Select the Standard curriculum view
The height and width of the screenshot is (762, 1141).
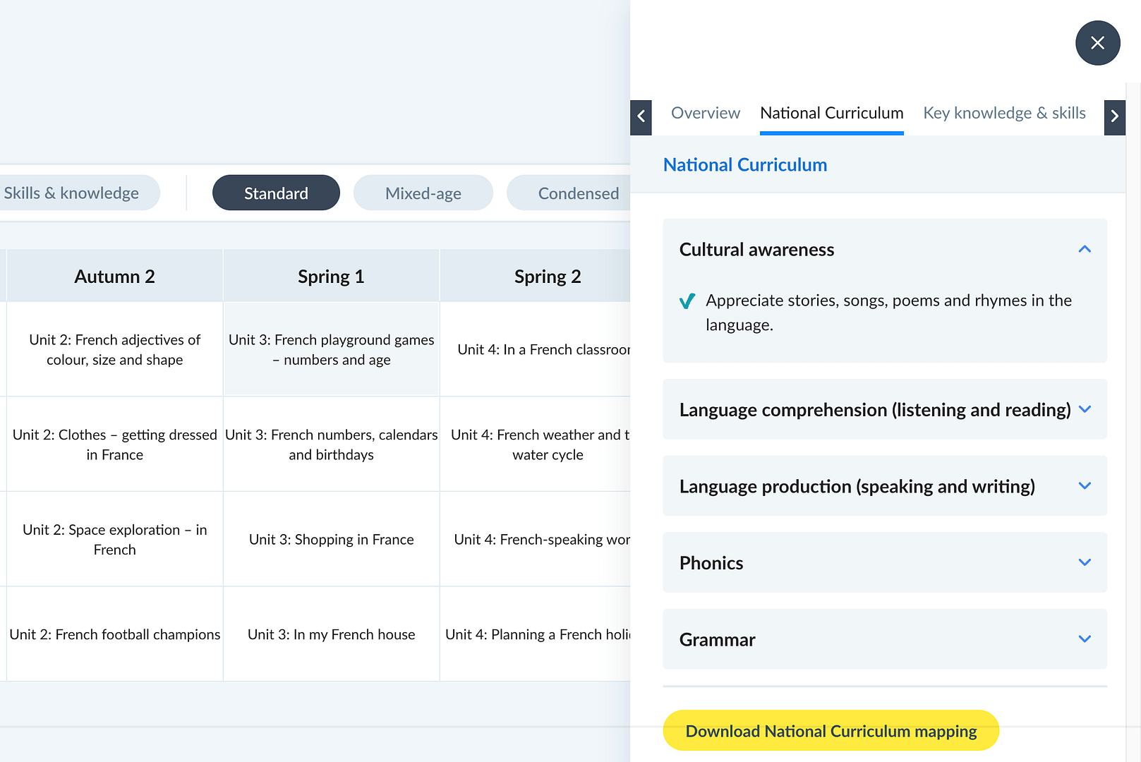point(276,193)
